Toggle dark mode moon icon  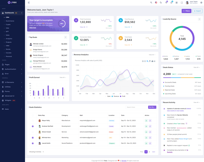[x=161, y=3]
